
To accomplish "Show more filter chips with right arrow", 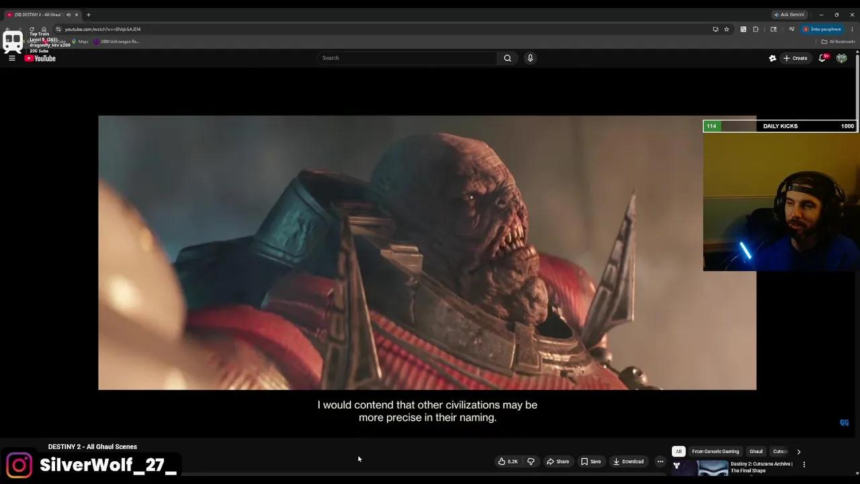I will (x=799, y=452).
